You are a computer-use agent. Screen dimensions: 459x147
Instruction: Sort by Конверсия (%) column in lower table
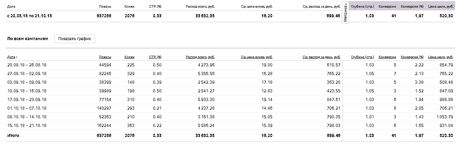pos(412,57)
